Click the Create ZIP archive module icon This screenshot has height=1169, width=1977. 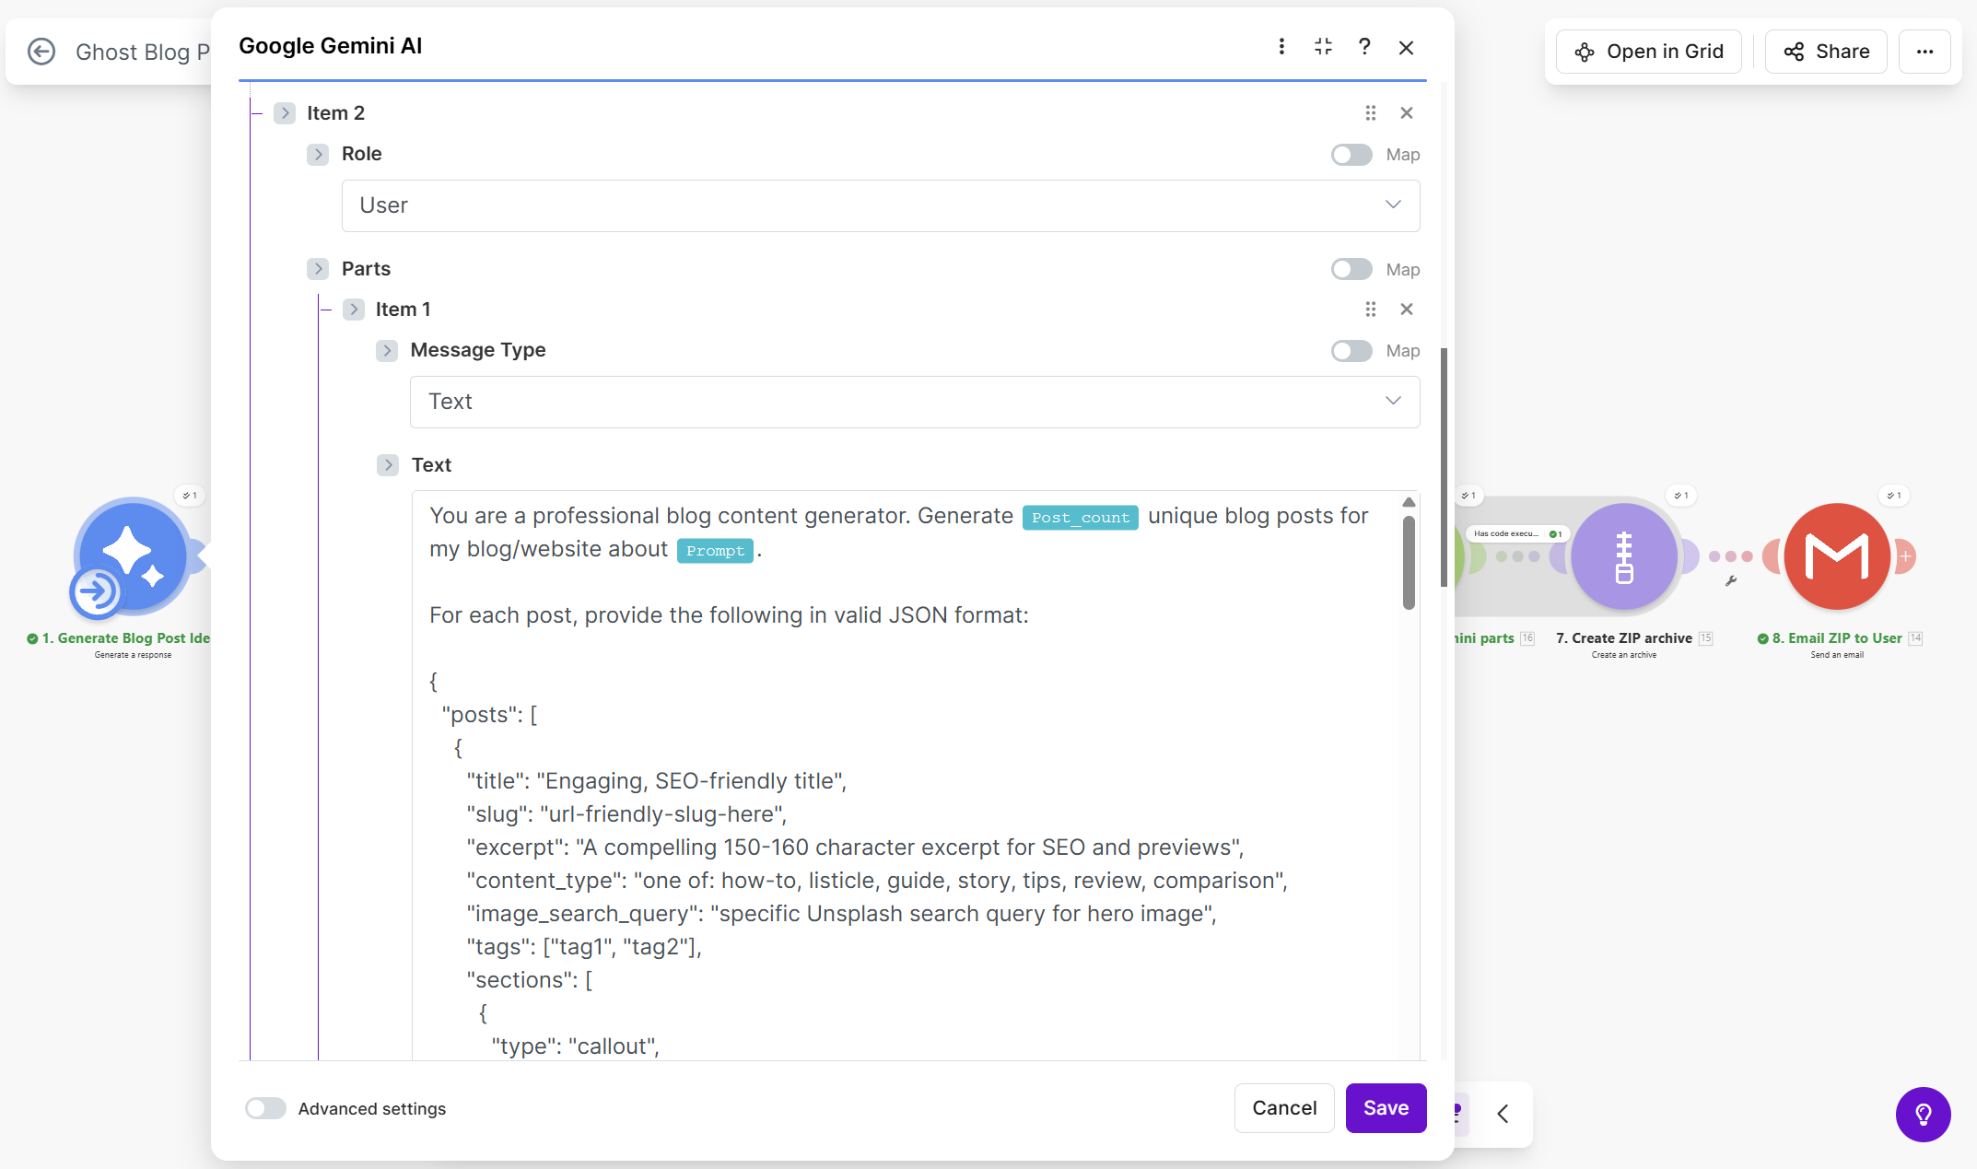tap(1623, 556)
